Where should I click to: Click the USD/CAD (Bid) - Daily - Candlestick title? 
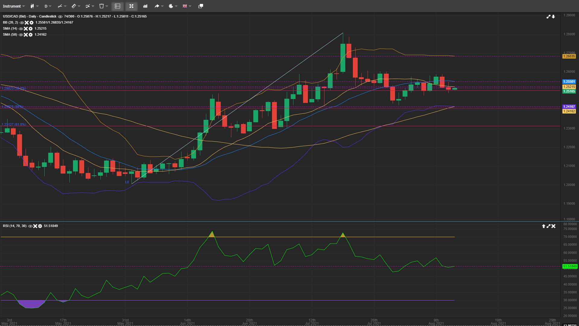(x=30, y=16)
